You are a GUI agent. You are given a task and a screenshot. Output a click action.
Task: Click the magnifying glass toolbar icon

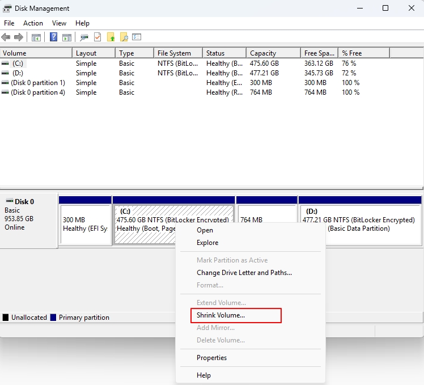pyautogui.click(x=124, y=37)
